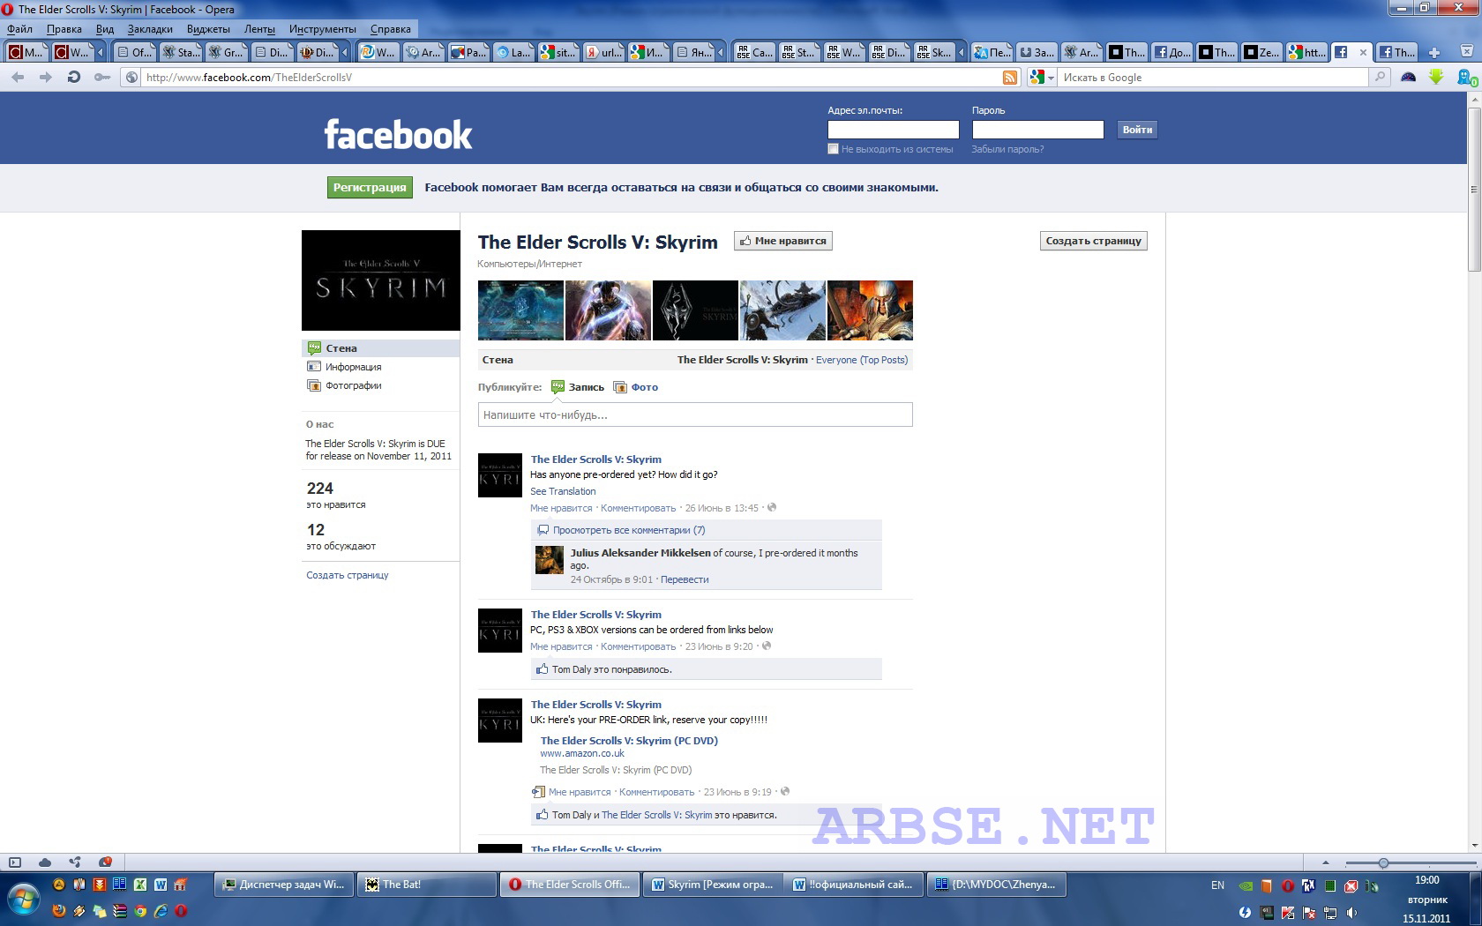Click the Opera Unite share icon

coord(75,863)
